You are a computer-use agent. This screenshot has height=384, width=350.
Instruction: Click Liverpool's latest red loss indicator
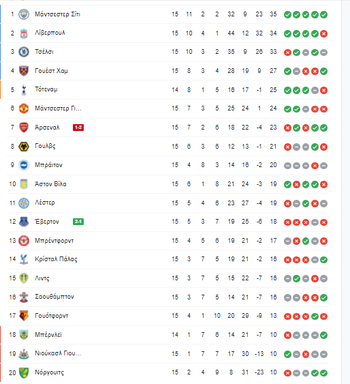tap(324, 33)
